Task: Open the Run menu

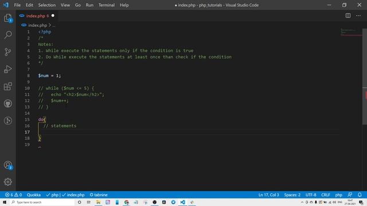Action: point(89,5)
